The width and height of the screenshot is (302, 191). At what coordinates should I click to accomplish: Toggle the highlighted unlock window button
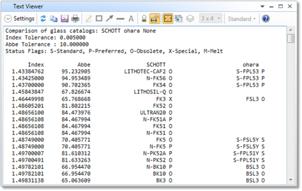coord(155,19)
